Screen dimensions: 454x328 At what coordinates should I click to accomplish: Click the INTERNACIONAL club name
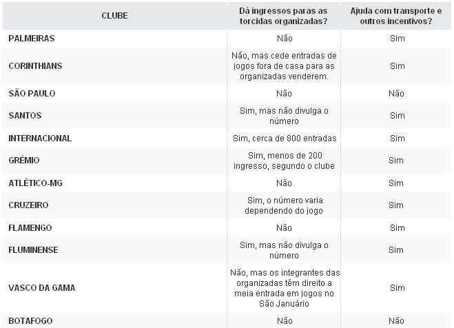(40, 139)
